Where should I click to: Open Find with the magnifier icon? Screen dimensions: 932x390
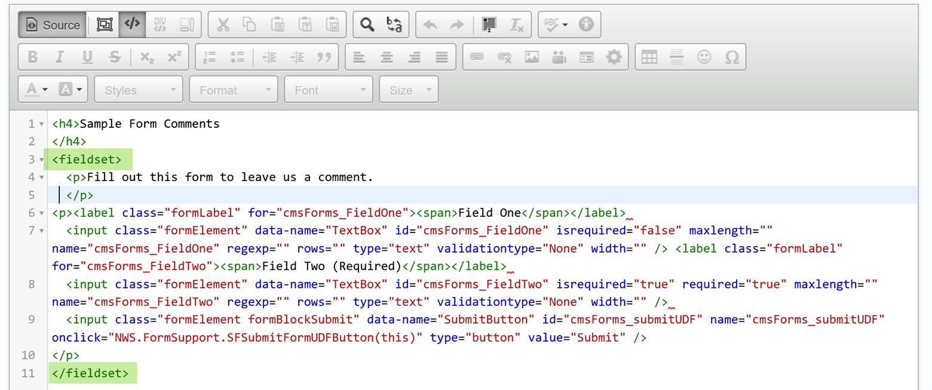pos(367,25)
